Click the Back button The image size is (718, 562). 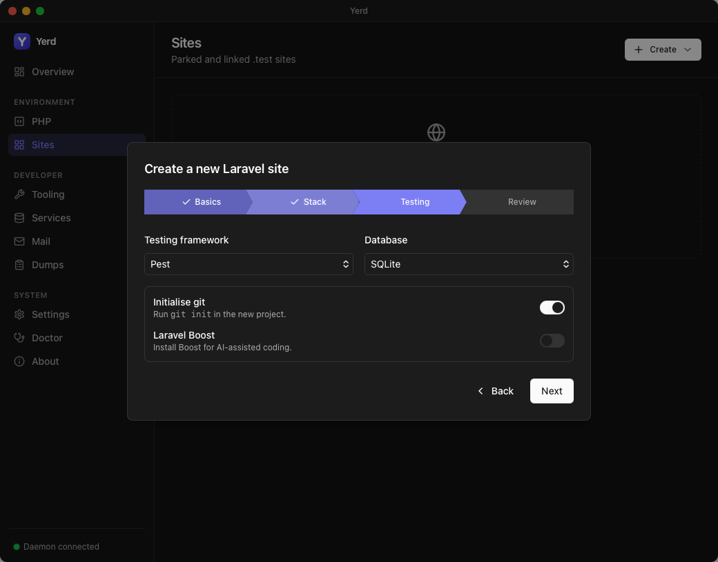coord(496,391)
